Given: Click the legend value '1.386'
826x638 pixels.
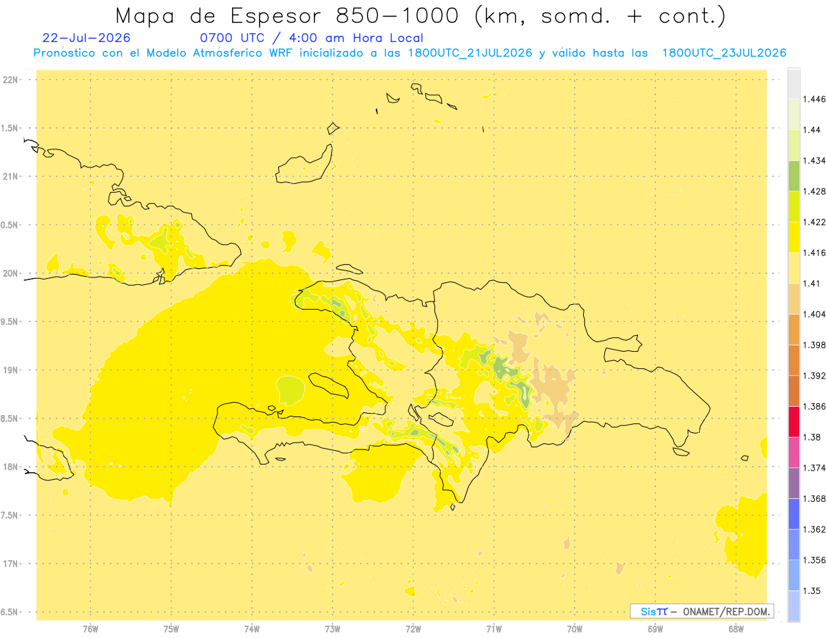Looking at the screenshot, I should click(816, 406).
